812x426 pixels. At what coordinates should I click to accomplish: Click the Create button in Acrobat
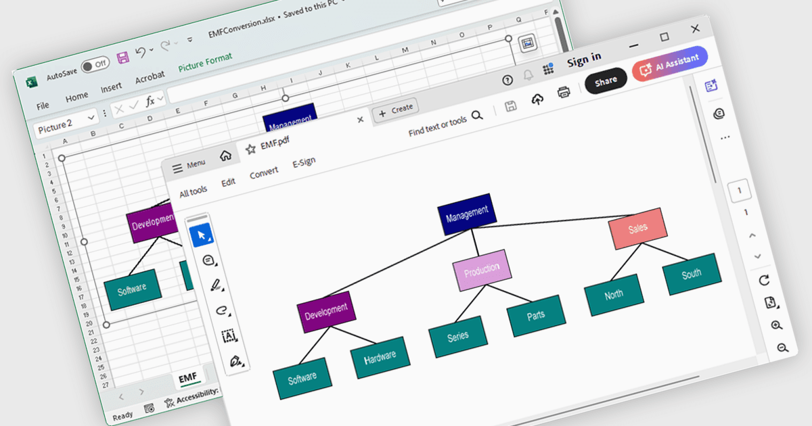point(396,110)
